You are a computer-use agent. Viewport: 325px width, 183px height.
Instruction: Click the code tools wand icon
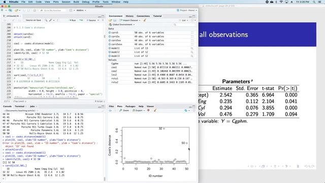(x=50, y=20)
